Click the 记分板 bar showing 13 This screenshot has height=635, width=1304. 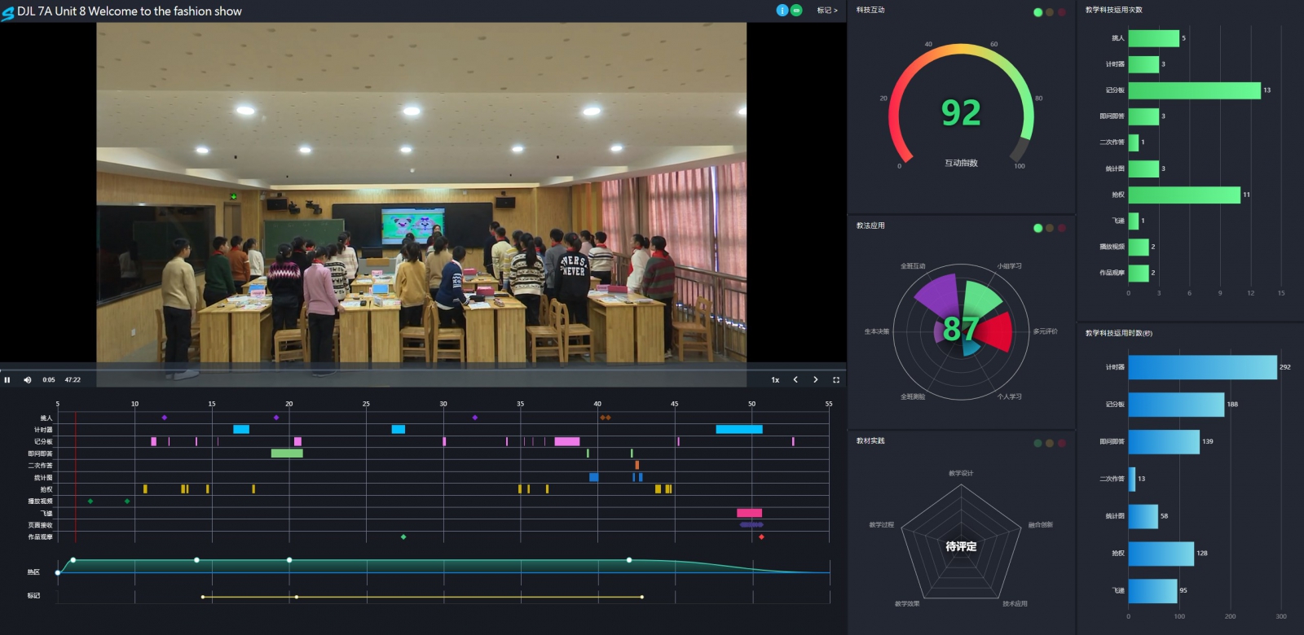1194,90
